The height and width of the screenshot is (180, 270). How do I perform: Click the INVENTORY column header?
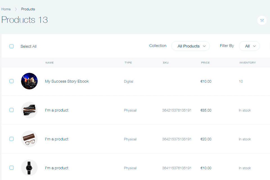tap(247, 63)
